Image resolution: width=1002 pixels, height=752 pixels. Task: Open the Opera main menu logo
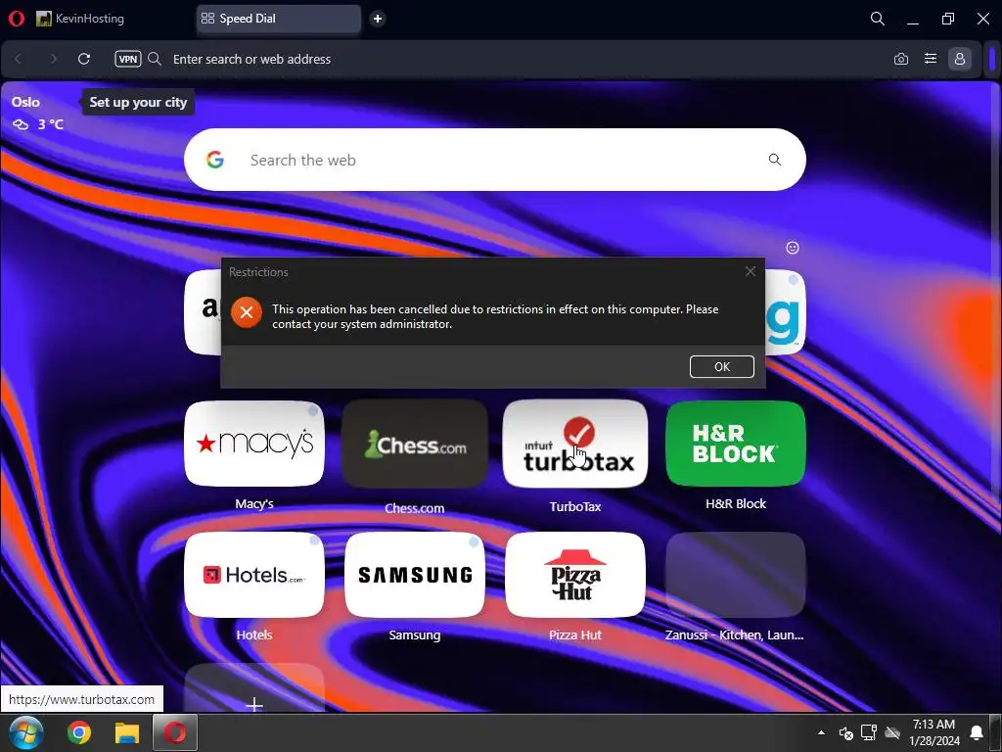tap(17, 19)
